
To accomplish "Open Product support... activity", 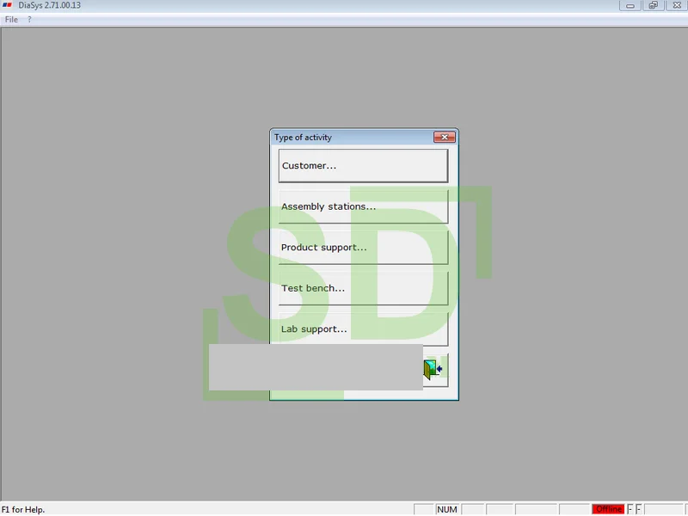I will (363, 248).
